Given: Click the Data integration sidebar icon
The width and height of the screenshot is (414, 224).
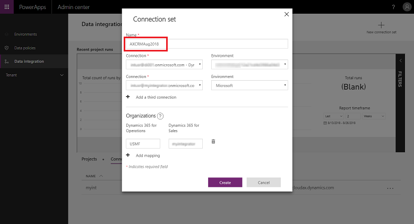Looking at the screenshot, I should coord(7,61).
